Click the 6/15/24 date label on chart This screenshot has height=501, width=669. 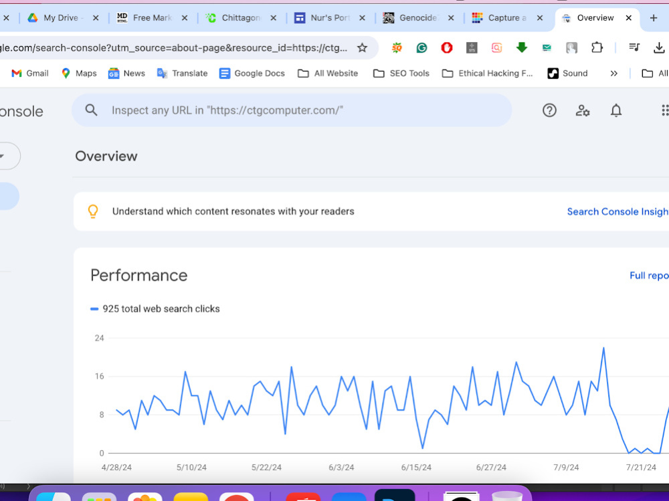(x=416, y=468)
